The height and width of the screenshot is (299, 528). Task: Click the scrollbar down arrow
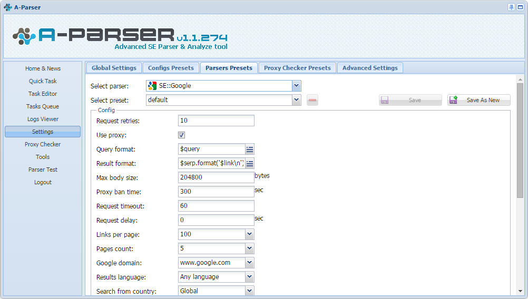520,291
